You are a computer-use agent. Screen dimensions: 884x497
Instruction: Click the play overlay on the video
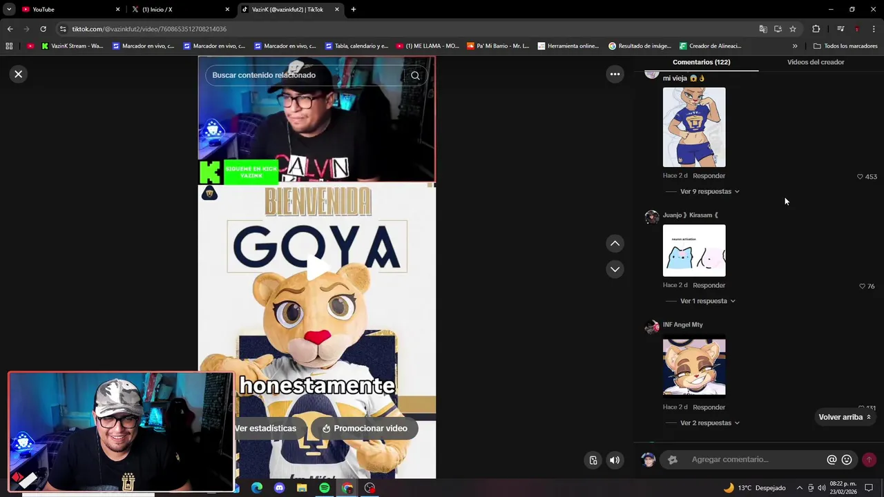point(317,268)
